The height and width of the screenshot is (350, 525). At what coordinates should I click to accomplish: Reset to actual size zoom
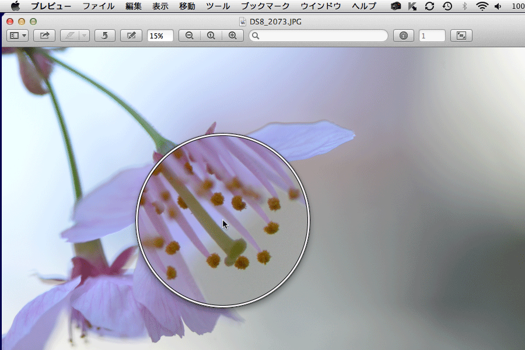pyautogui.click(x=211, y=36)
